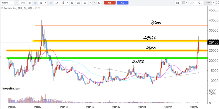Viewport: 219px width, 109px height.
Task: Take a chart snapshot with camera icon
Action: [178, 3]
